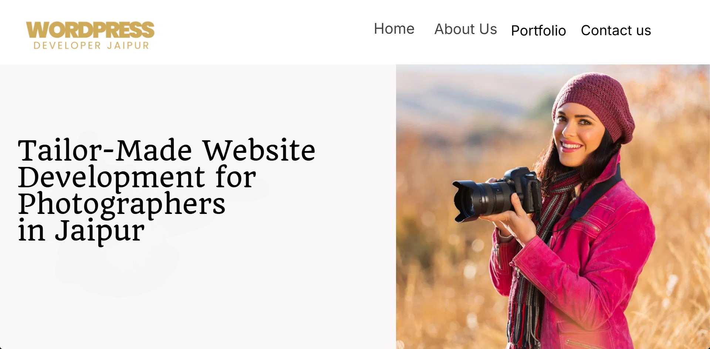710x349 pixels.
Task: Click the Tailor-Made Website Development headline
Action: (166, 190)
